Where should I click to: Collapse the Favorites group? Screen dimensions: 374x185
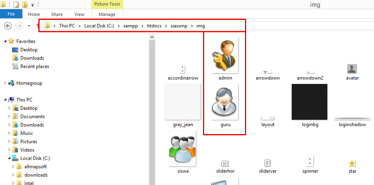[x=5, y=41]
